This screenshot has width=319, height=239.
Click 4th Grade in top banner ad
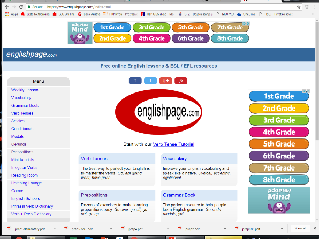[151, 38]
